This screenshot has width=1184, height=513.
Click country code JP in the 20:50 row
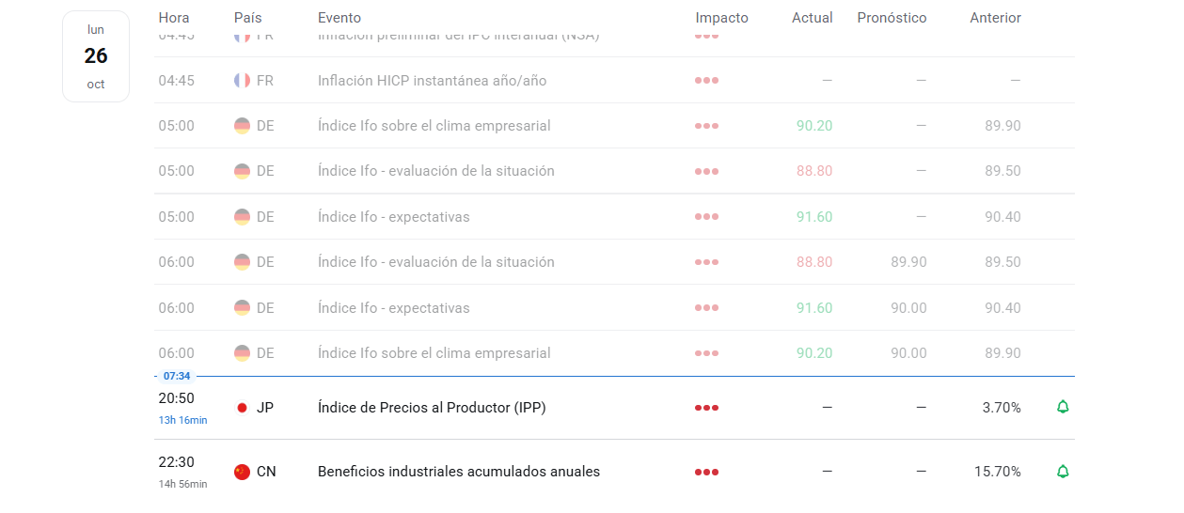(x=265, y=408)
